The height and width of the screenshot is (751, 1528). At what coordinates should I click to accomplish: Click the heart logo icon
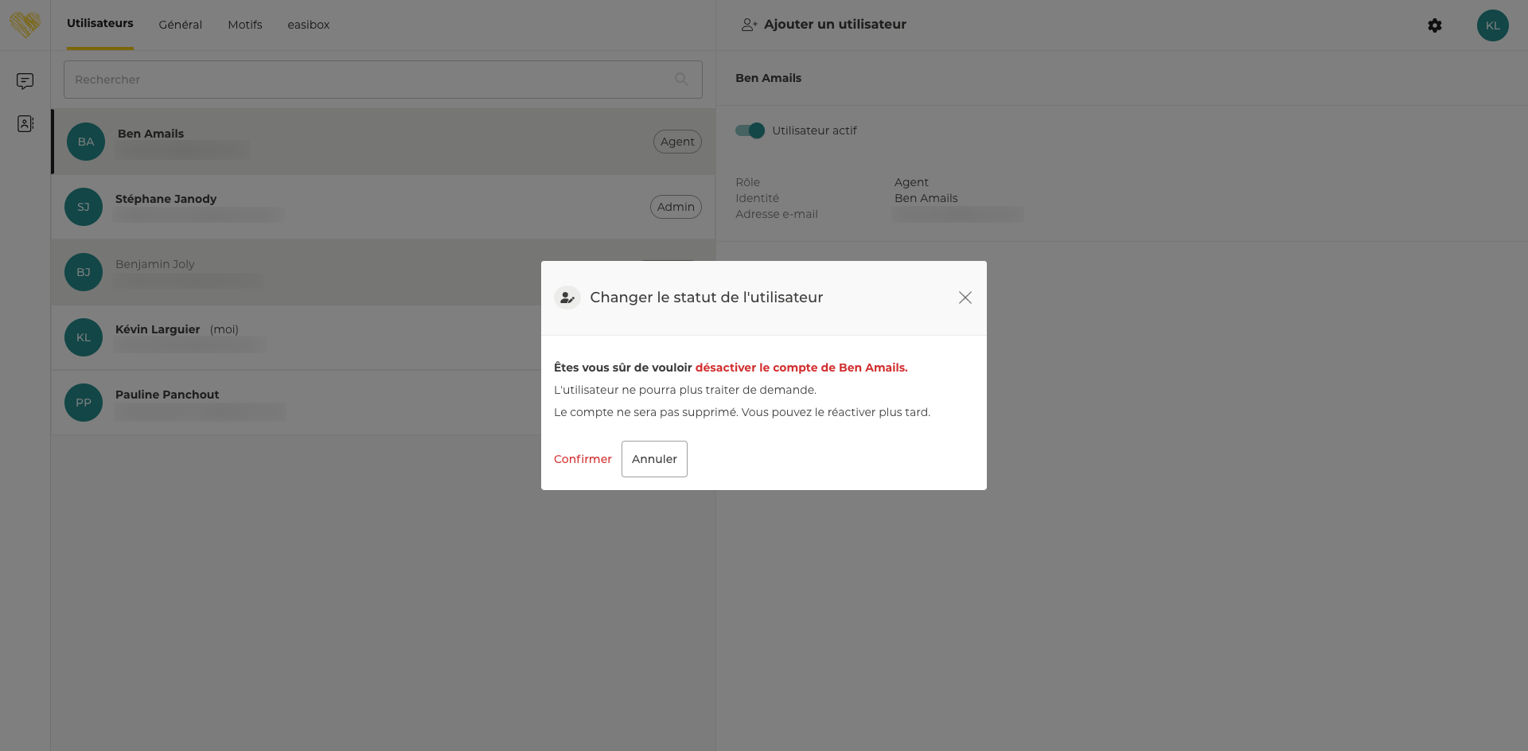point(25,25)
